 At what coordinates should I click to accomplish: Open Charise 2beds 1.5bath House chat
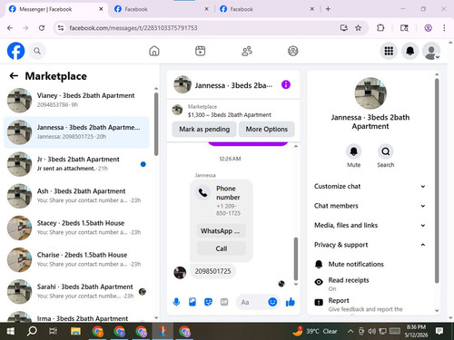tap(76, 259)
